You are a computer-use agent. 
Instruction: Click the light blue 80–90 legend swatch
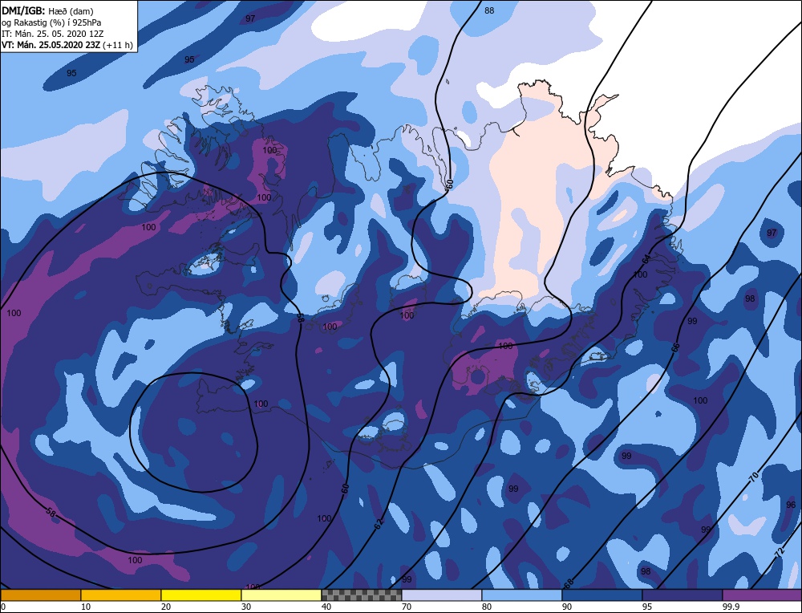[522, 595]
